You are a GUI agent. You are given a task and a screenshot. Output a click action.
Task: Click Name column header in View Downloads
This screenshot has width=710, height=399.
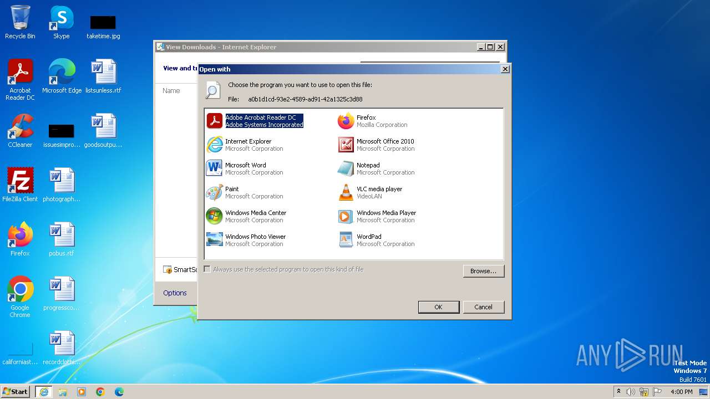click(x=171, y=91)
